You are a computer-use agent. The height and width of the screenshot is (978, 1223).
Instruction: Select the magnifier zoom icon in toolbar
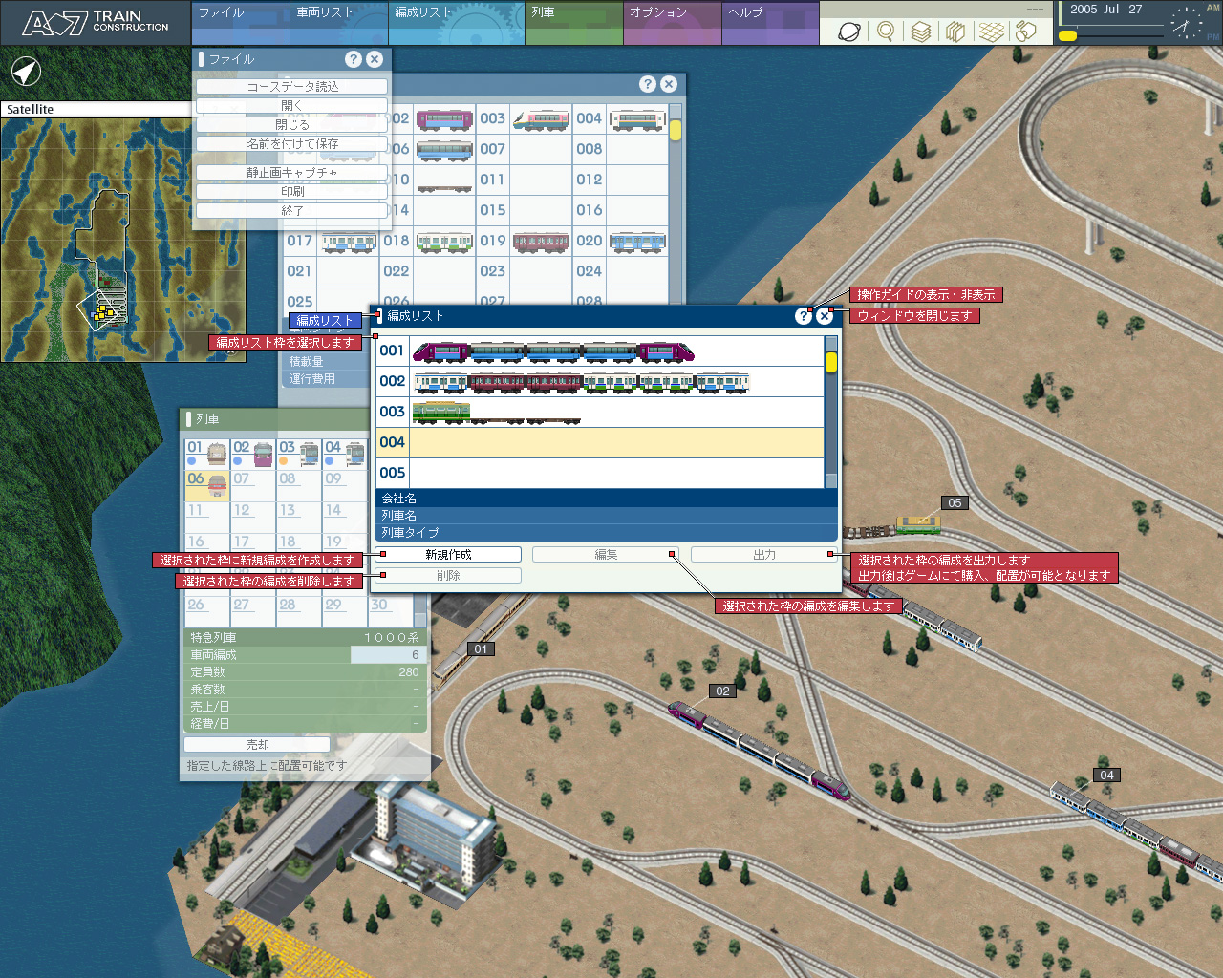pyautogui.click(x=886, y=32)
